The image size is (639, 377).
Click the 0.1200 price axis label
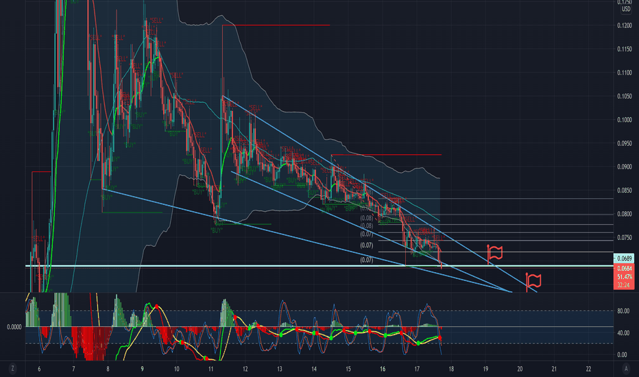[625, 25]
